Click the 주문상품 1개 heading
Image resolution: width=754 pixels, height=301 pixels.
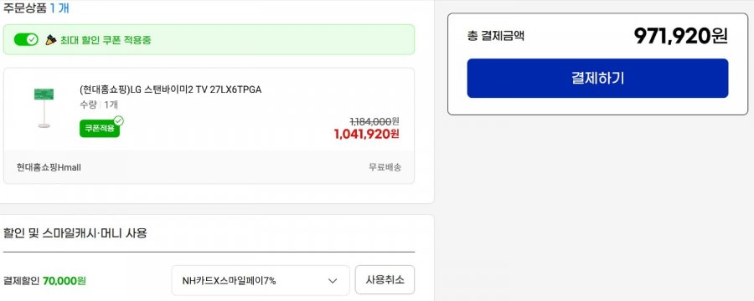click(37, 8)
